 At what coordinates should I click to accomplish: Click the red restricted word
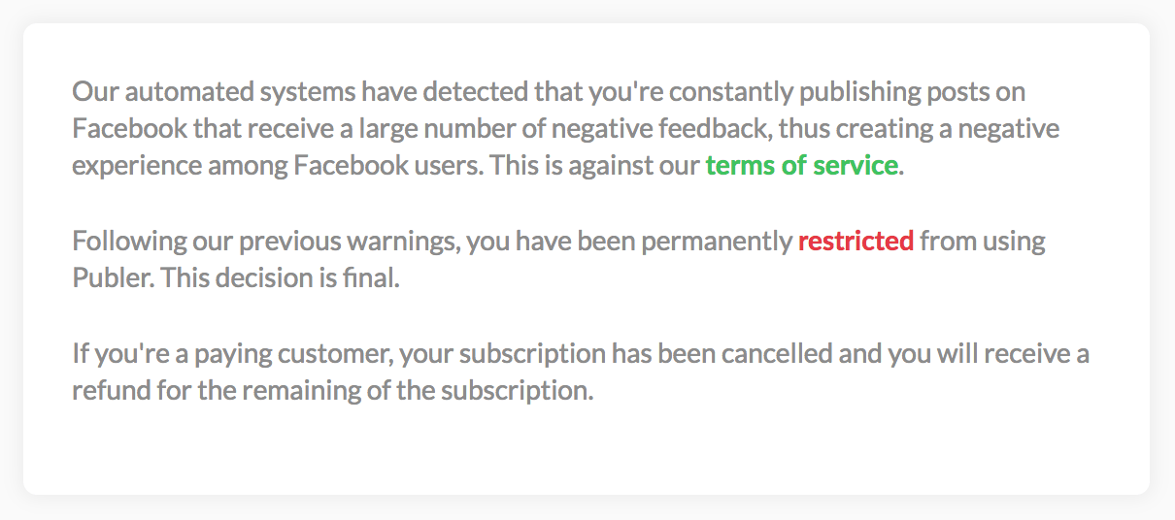coord(856,241)
